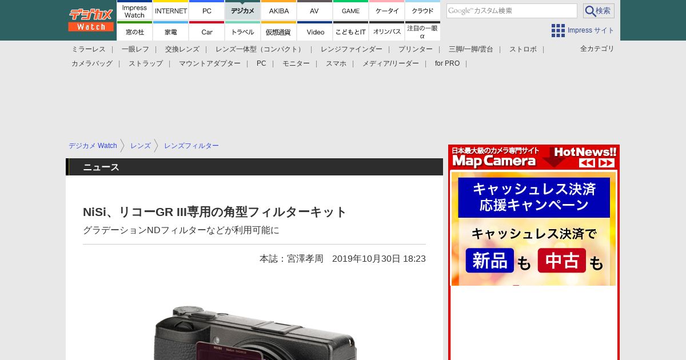Image resolution: width=686 pixels, height=360 pixels.
Task: Click the デジカメ Watch site logo
Action: [91, 20]
